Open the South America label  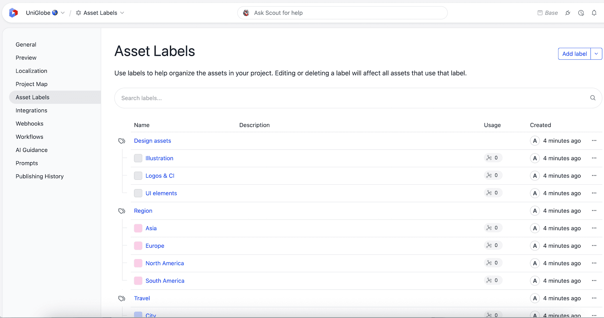click(x=165, y=280)
